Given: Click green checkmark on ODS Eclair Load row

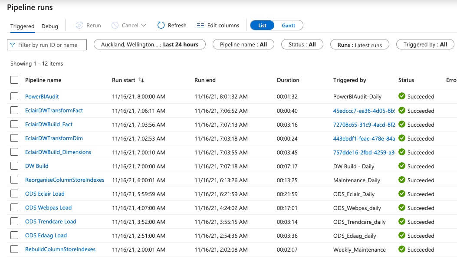Looking at the screenshot, I should click(402, 194).
